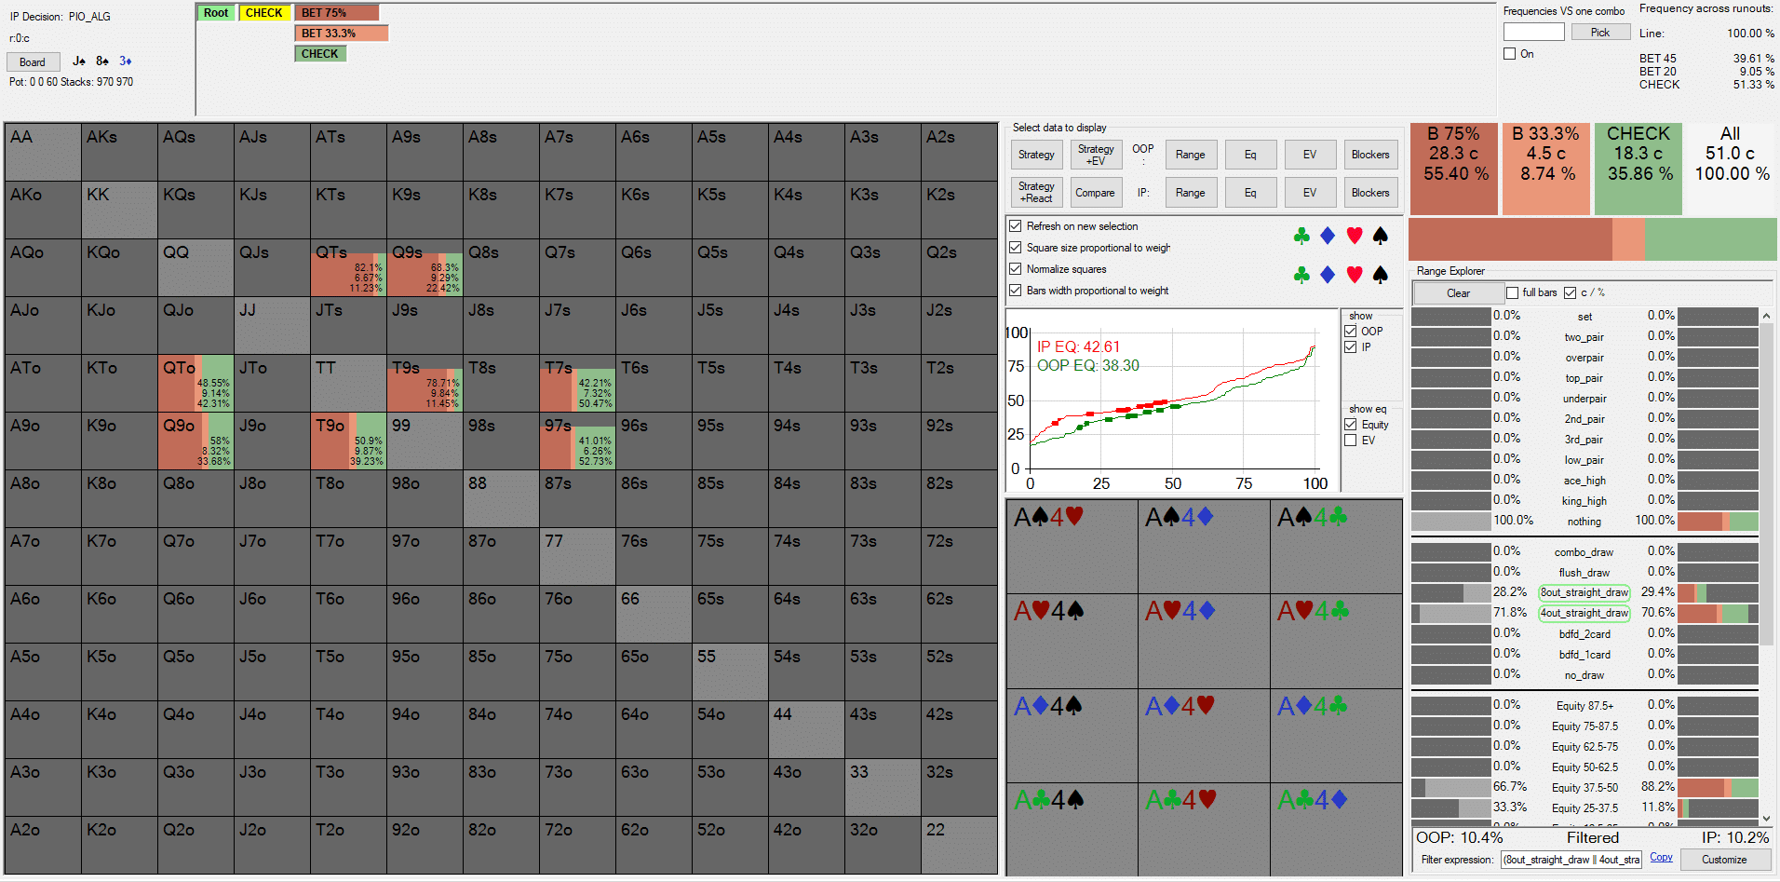Image resolution: width=1780 pixels, height=882 pixels.
Task: Click the red heart suit icon beside Normalize squares
Action: click(x=1355, y=275)
